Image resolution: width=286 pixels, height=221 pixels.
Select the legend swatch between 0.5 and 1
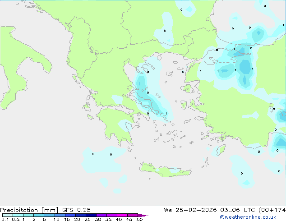[18, 215]
